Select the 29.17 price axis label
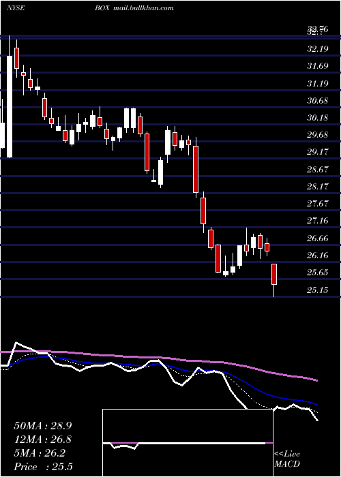The image size is (341, 477). (x=318, y=151)
